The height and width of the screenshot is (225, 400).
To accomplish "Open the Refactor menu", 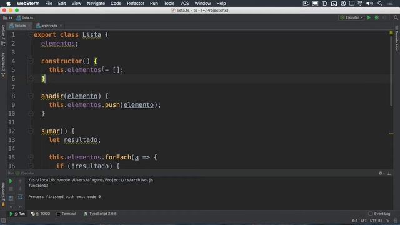I will [x=136, y=4].
